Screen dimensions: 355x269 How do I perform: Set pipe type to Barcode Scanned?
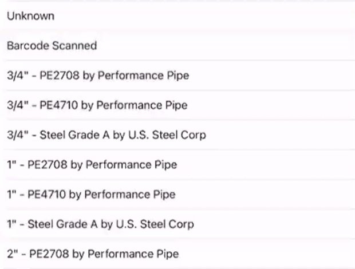(x=52, y=46)
